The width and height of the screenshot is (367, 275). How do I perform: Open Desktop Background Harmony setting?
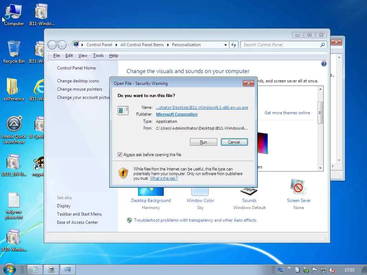coord(151,198)
